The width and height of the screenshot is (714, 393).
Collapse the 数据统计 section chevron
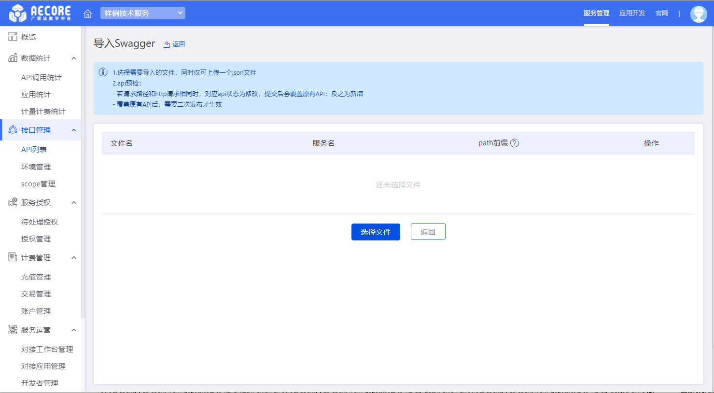pyautogui.click(x=74, y=58)
